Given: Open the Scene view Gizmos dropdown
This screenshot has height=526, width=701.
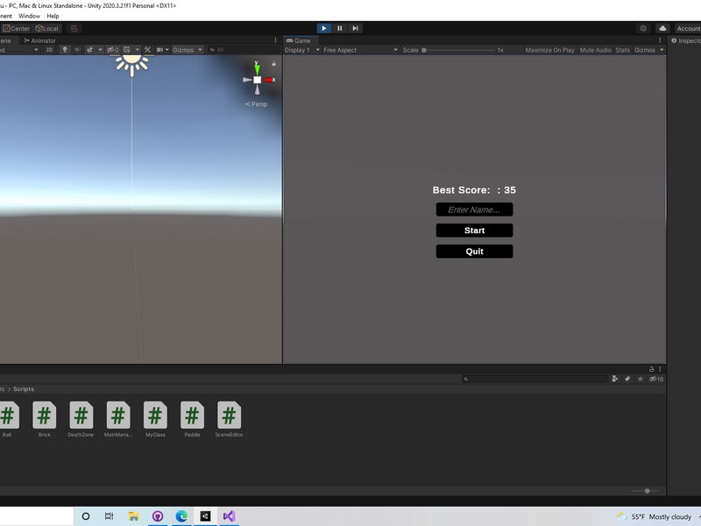Looking at the screenshot, I should click(x=188, y=50).
